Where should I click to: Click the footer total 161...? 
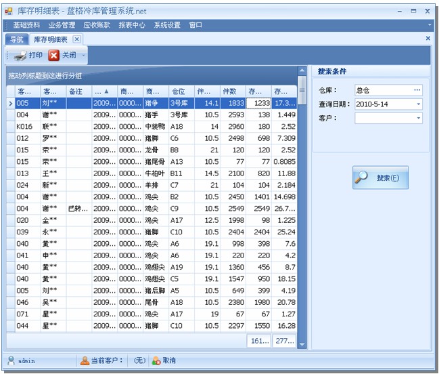click(x=259, y=341)
